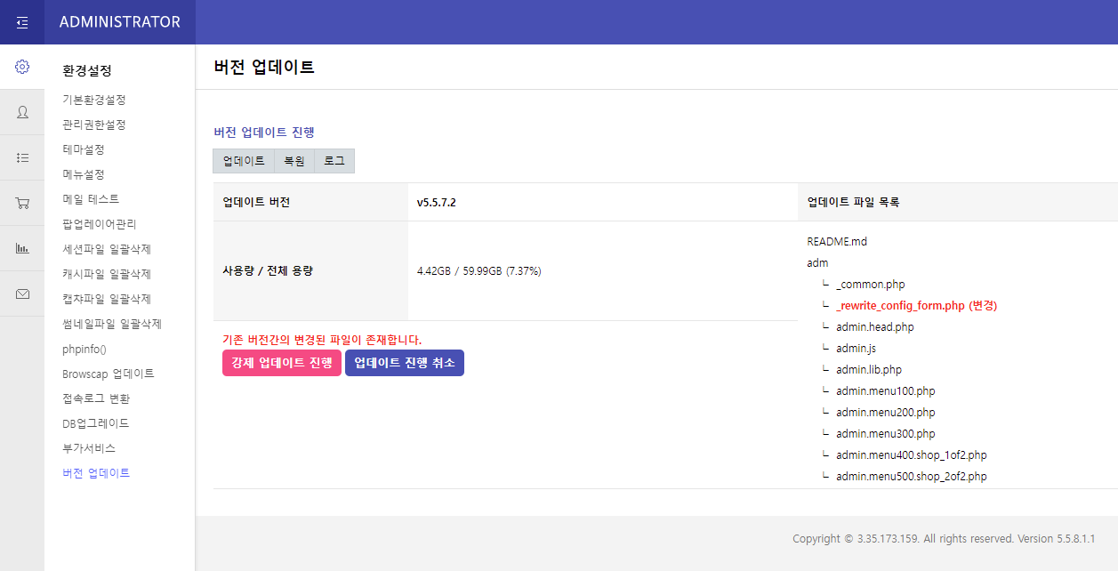1118x571 pixels.
Task: Click the ADMINISTRATOR logo link
Action: (119, 22)
